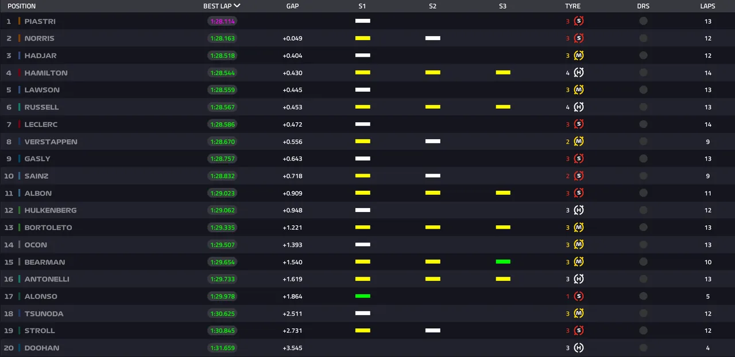Click Tsunoda's medium tyre icon

tap(579, 313)
